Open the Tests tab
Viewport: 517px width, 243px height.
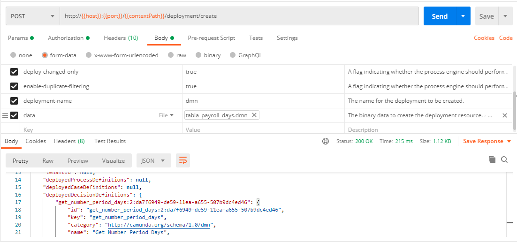pos(256,38)
